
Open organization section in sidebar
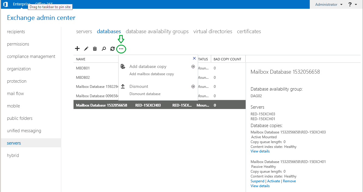pyautogui.click(x=19, y=69)
